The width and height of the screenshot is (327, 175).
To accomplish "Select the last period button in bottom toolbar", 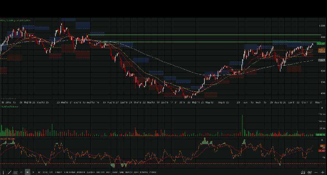I will pos(152,172).
